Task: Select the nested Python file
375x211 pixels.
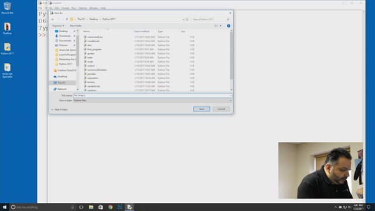Action: point(91,66)
